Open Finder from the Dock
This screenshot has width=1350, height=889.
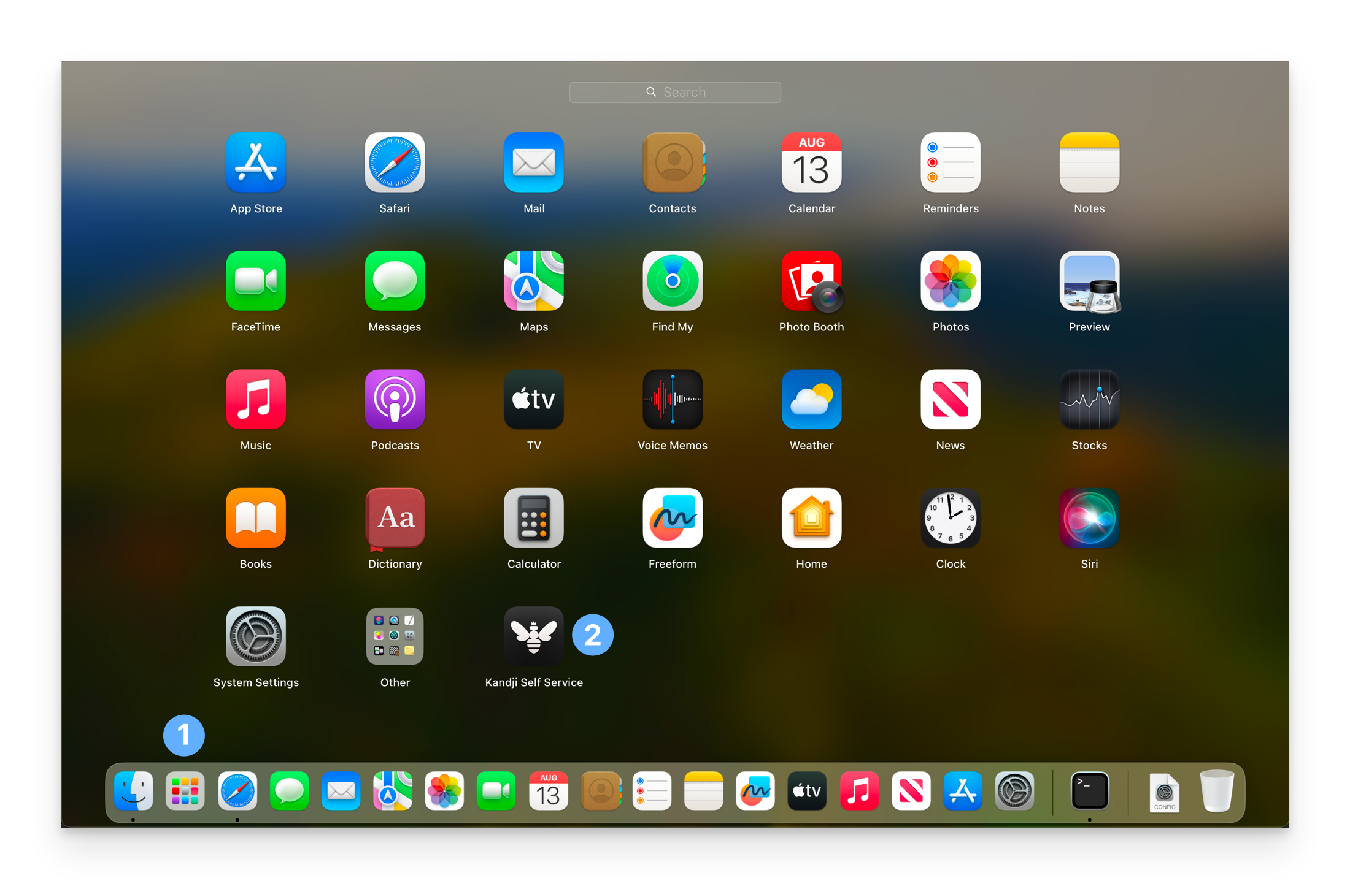(x=133, y=792)
